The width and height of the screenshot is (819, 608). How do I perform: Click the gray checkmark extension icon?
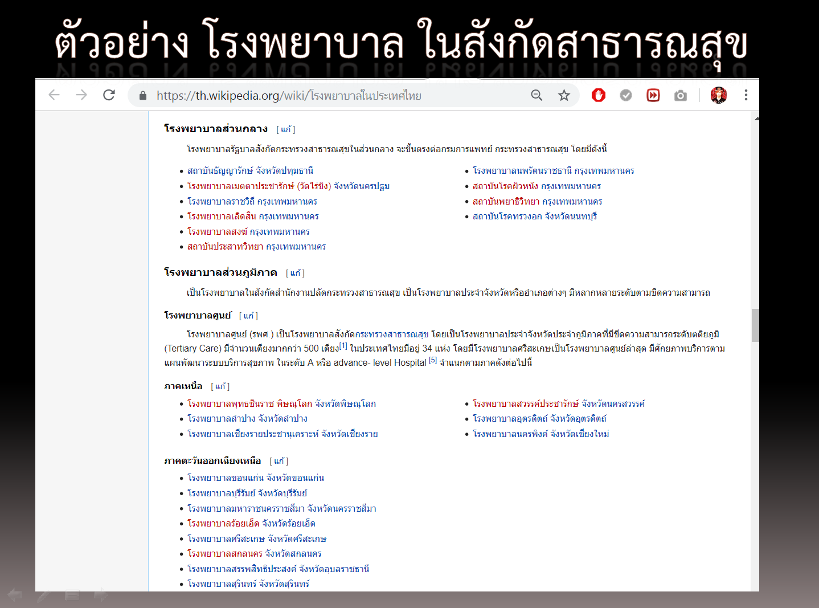[x=625, y=95]
